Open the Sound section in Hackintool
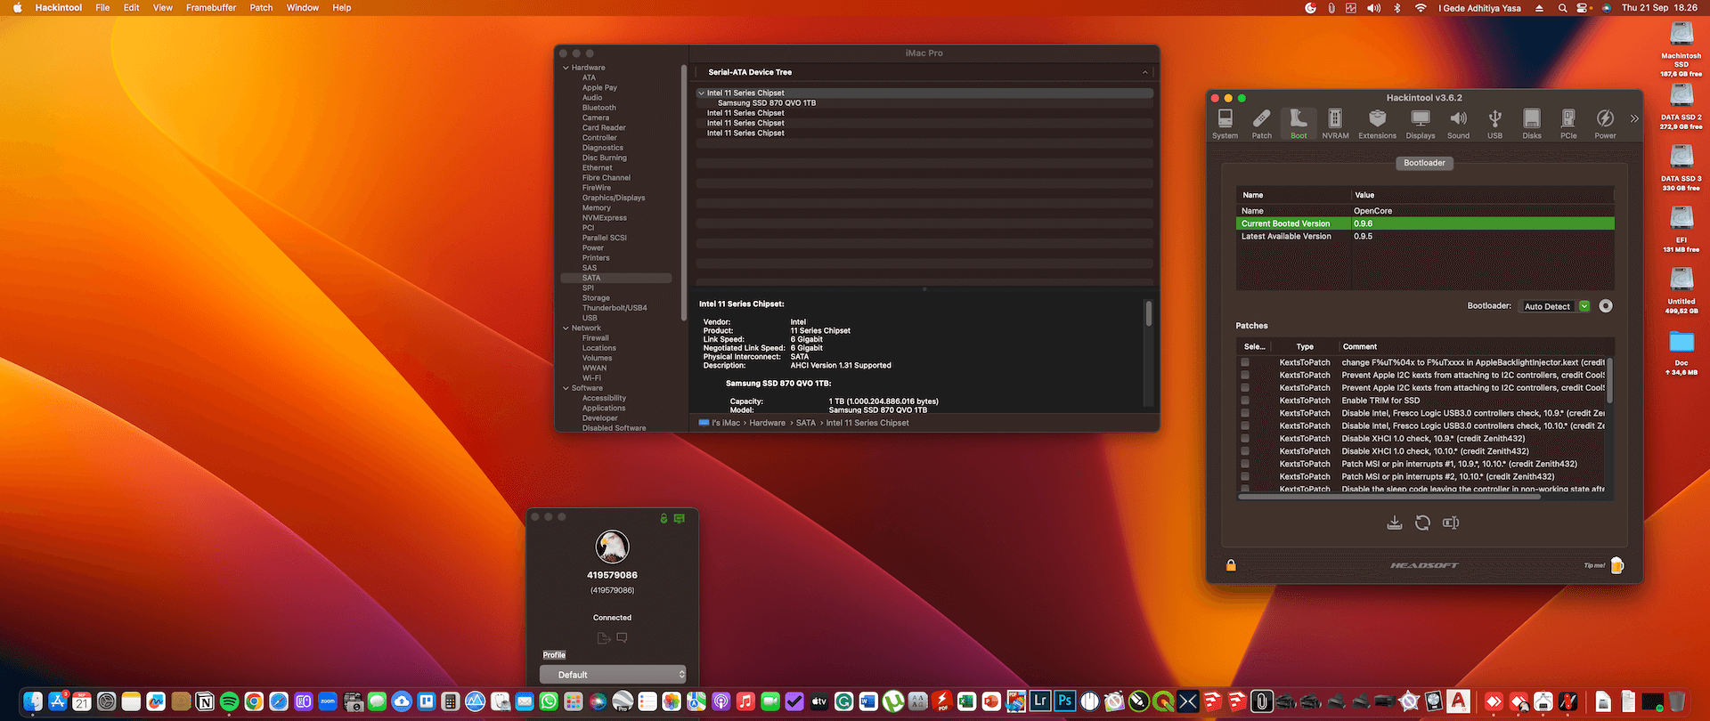The image size is (1710, 721). coord(1458,124)
